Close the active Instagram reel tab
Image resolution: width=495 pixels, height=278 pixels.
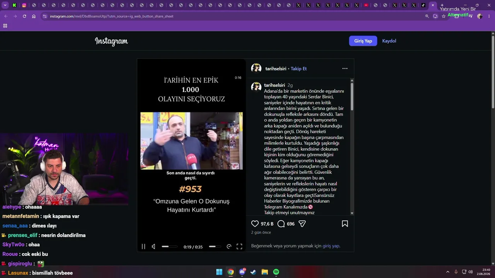(x=433, y=5)
